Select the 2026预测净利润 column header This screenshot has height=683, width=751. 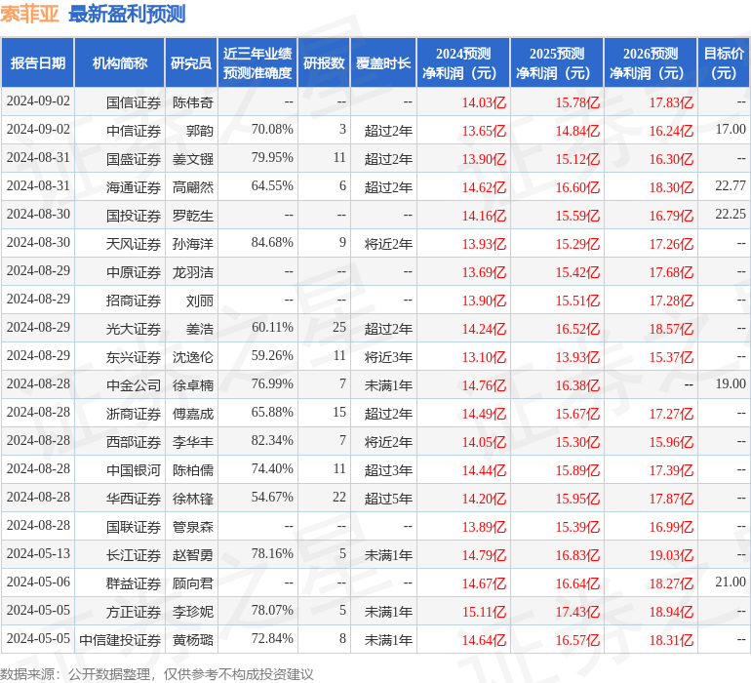click(651, 63)
